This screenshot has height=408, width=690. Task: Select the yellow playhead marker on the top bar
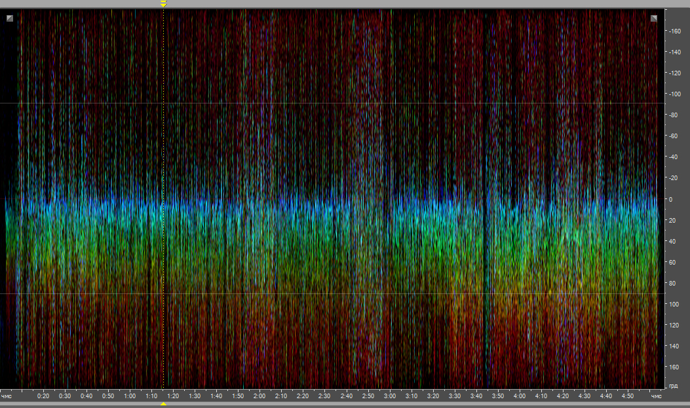(x=163, y=3)
